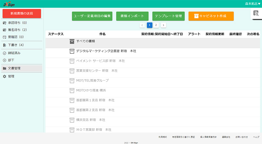Open the 森本拓志 user dropdown
262x144 pixels.
(x=253, y=4)
